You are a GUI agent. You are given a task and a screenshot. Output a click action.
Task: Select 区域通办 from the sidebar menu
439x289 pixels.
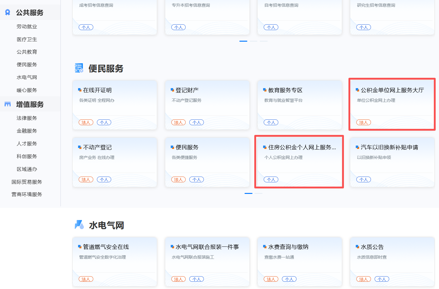tap(26, 169)
